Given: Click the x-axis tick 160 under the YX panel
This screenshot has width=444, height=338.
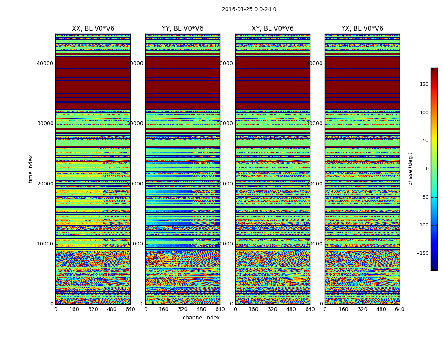Looking at the screenshot, I should (343, 309).
